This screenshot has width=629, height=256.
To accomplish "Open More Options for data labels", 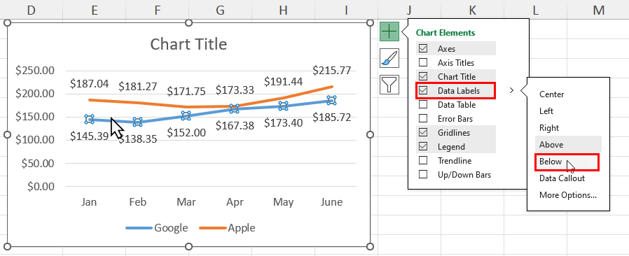I will [568, 195].
